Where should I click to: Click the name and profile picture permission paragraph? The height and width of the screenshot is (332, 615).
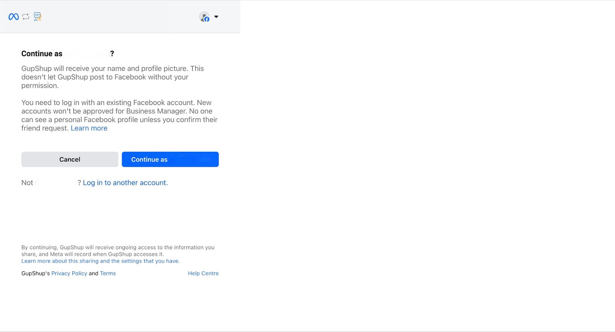(x=113, y=77)
